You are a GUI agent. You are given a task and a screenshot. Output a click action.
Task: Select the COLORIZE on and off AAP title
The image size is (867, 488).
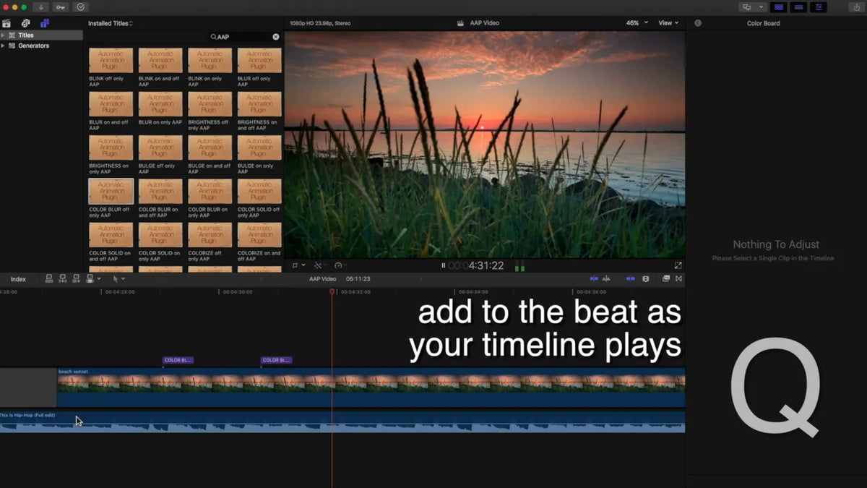(x=259, y=235)
